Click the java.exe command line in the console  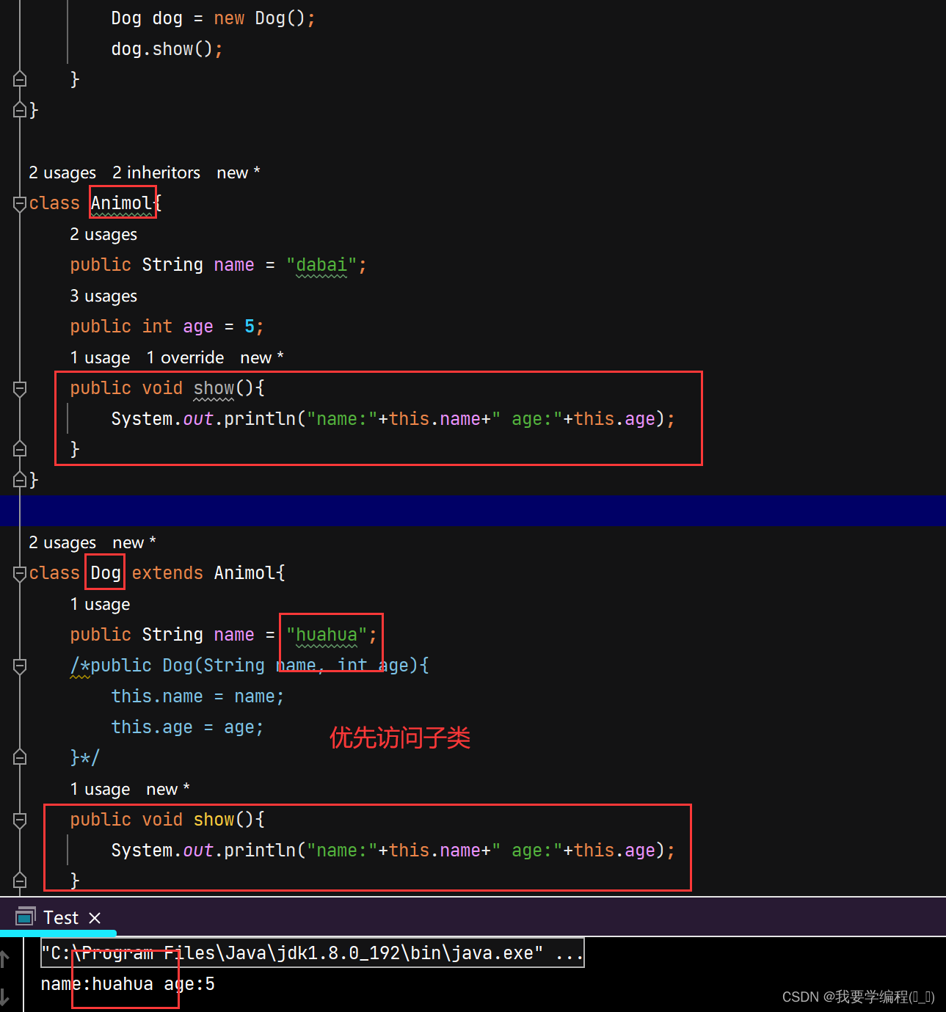(x=312, y=953)
